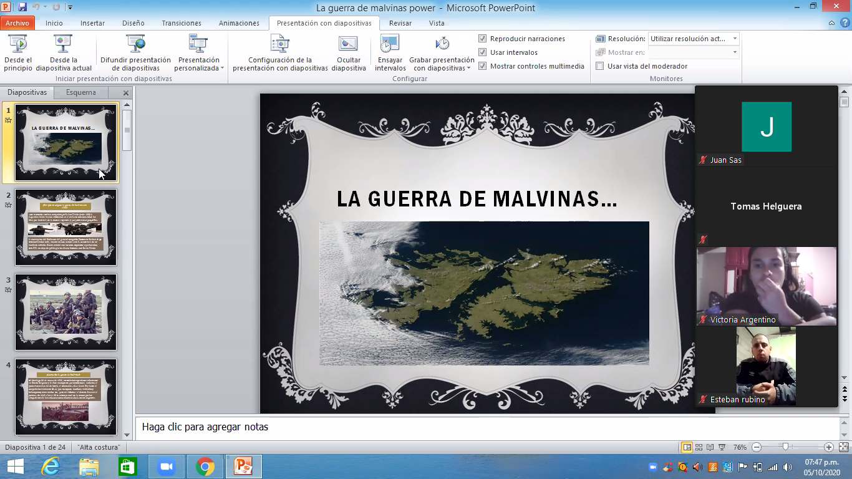Open Configuración de la presentación con diapositivas
Image resolution: width=852 pixels, height=479 pixels.
280,53
